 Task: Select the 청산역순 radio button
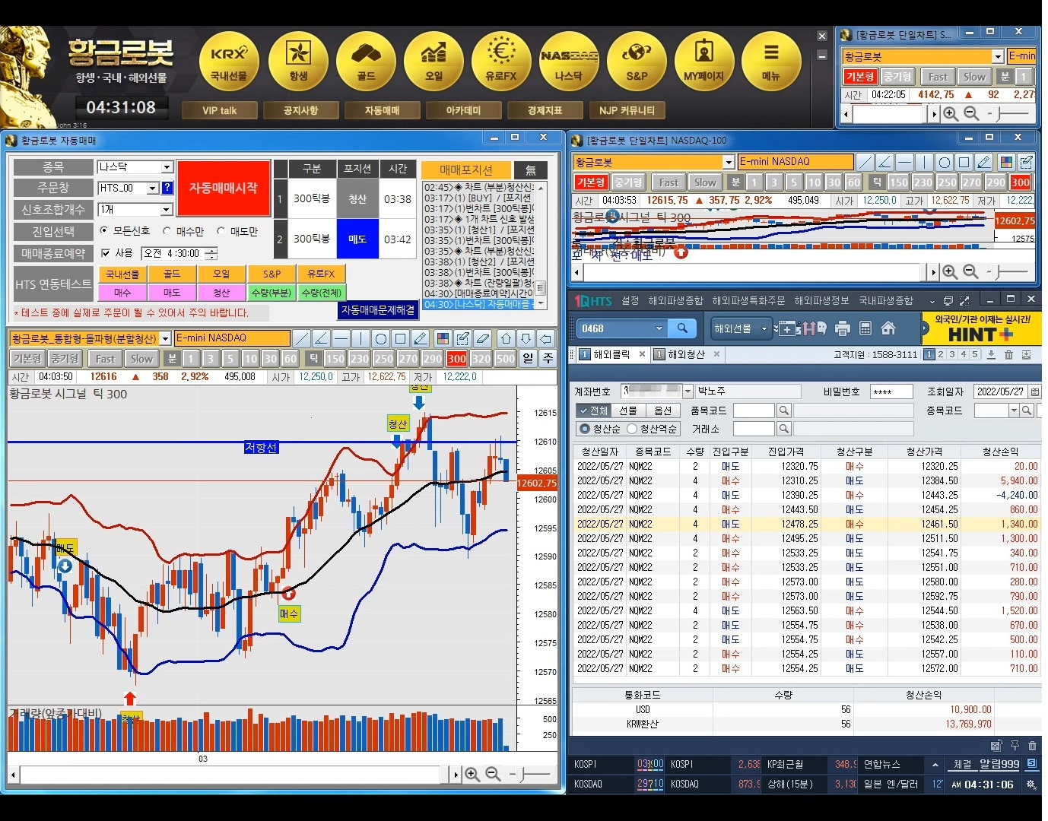point(631,429)
